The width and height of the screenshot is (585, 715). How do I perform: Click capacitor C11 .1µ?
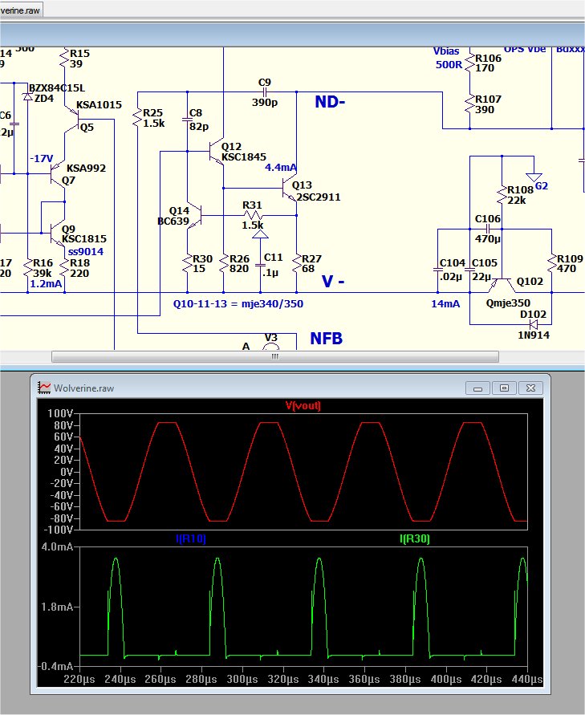(x=260, y=266)
